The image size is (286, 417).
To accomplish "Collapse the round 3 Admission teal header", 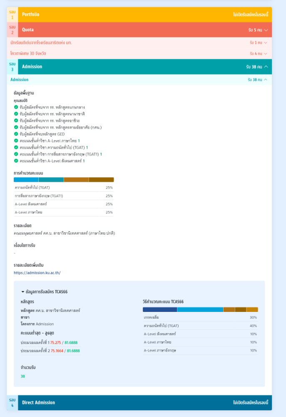I will (x=266, y=67).
